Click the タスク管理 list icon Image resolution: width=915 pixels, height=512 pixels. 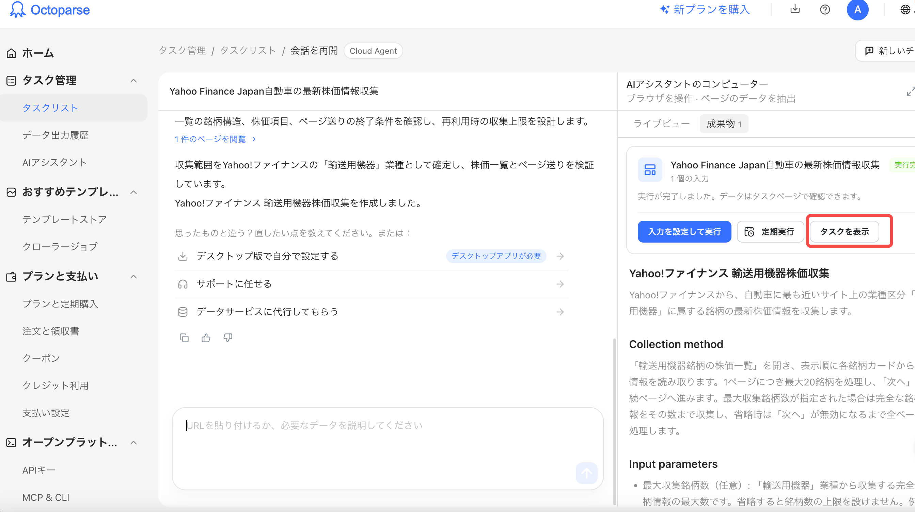click(x=11, y=81)
